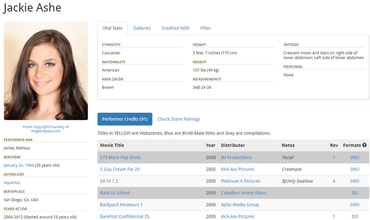Click the Performer Credits (91) button

point(125,119)
